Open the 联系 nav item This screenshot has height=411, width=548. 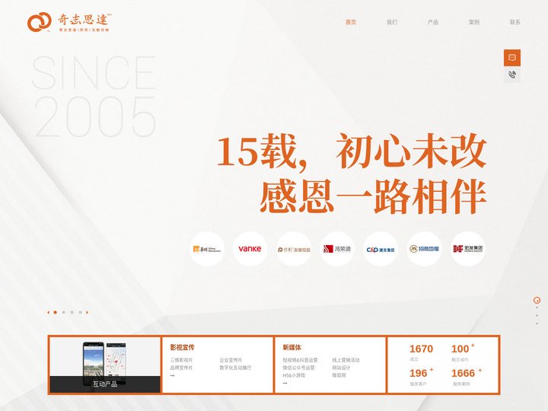tap(515, 22)
